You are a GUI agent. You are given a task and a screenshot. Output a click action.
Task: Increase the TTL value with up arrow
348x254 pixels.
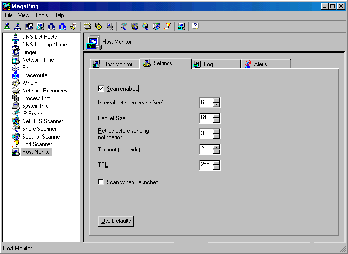(x=216, y=162)
